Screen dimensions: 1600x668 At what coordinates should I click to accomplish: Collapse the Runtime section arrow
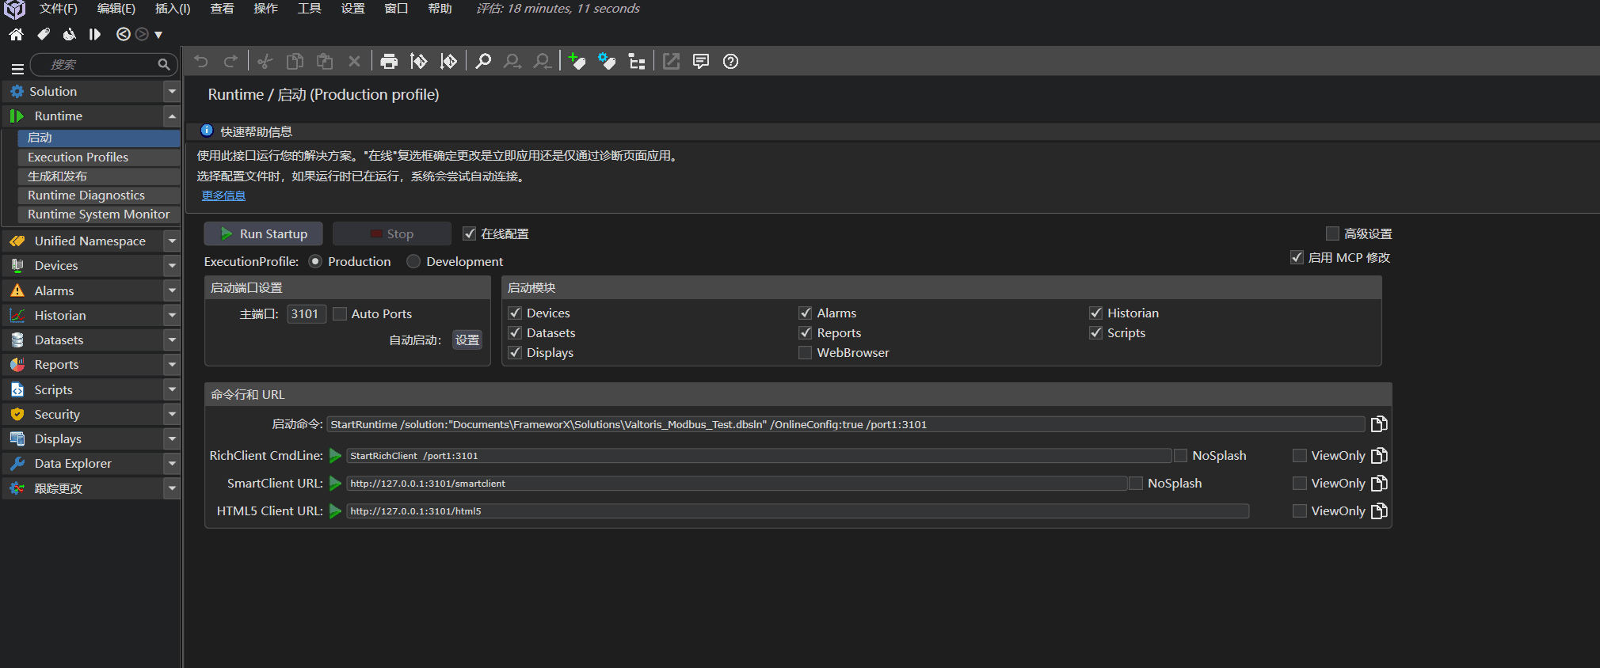tap(172, 116)
